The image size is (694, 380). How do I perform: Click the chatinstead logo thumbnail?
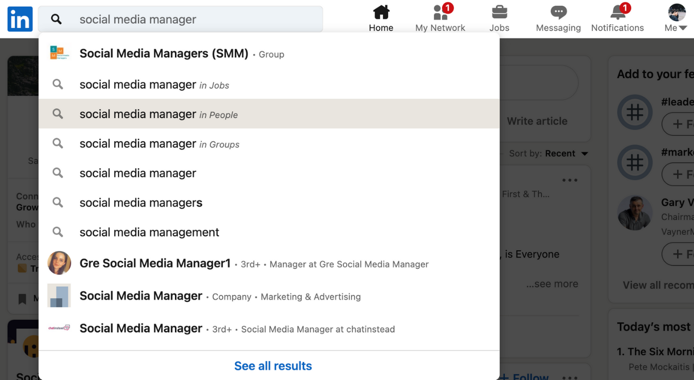click(59, 328)
